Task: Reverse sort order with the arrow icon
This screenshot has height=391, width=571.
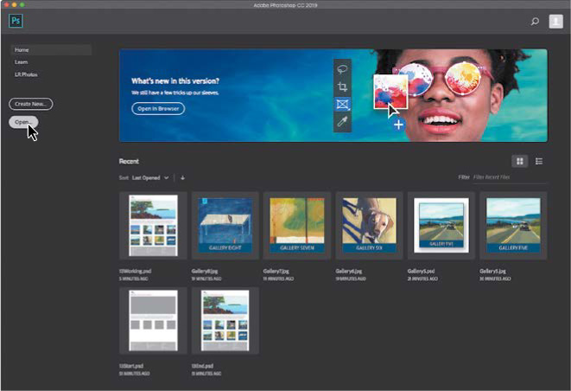Action: [182, 178]
